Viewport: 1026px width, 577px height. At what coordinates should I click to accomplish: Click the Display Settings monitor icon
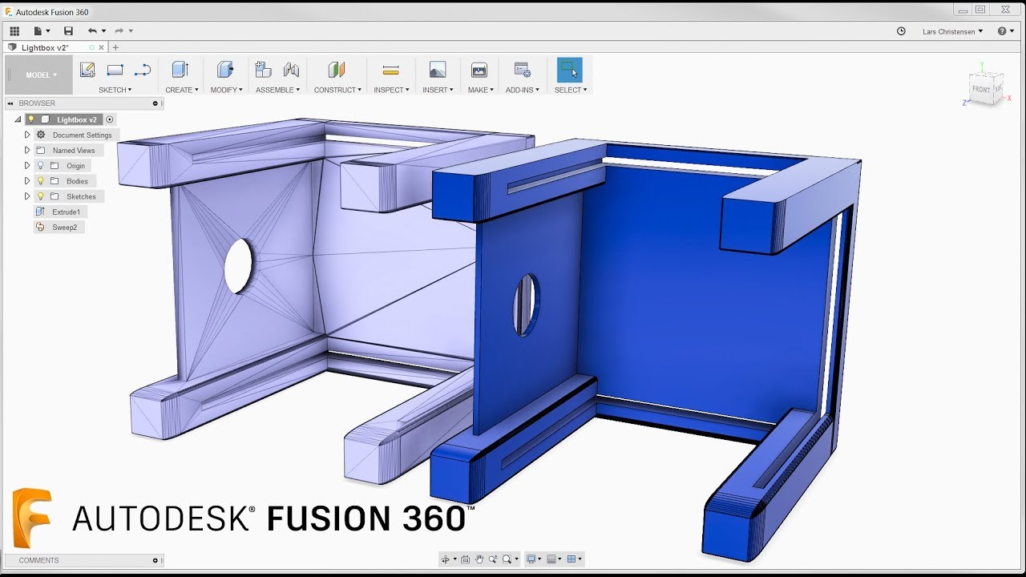point(531,559)
